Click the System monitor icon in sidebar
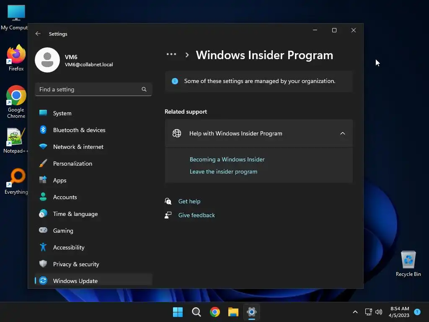Viewport: 429px width, 322px height. [x=43, y=113]
